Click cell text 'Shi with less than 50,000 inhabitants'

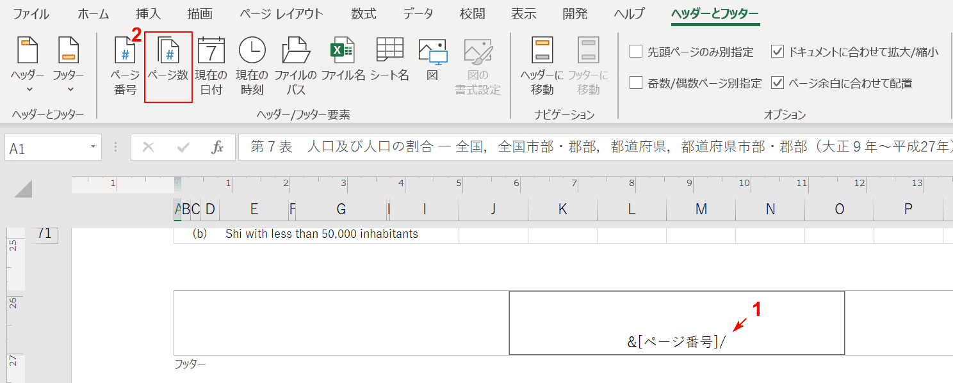click(x=322, y=234)
